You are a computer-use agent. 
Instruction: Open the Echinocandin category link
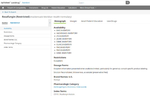tap(81, 87)
